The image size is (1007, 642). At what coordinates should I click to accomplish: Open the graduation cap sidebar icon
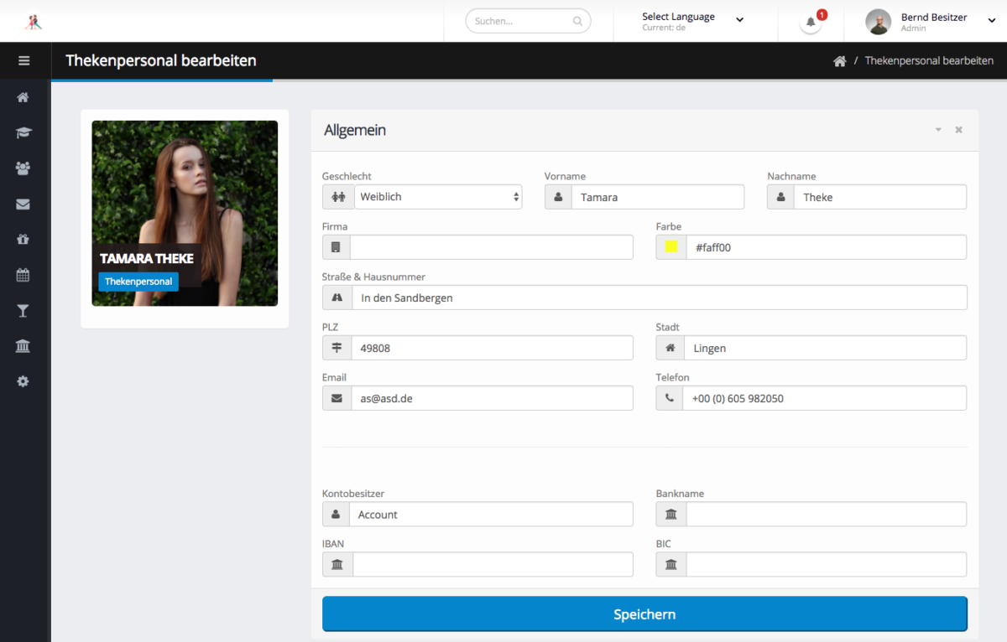click(x=23, y=132)
